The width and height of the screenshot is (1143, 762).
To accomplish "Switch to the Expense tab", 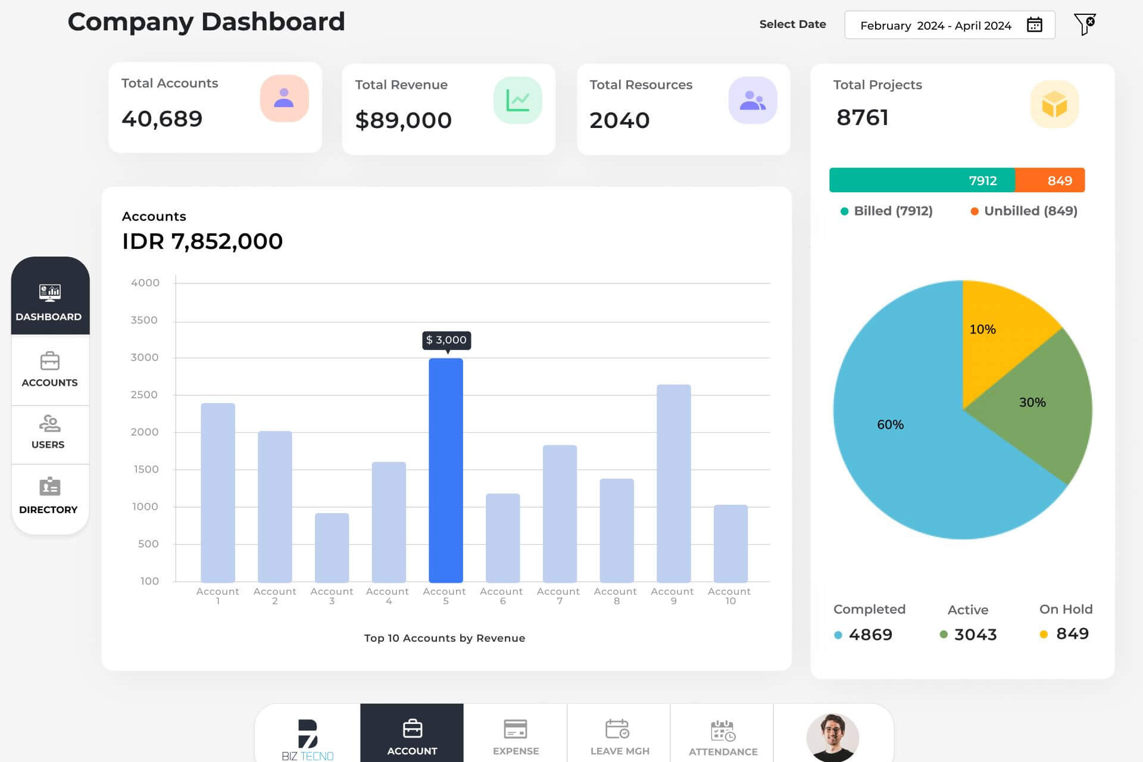I will click(516, 737).
